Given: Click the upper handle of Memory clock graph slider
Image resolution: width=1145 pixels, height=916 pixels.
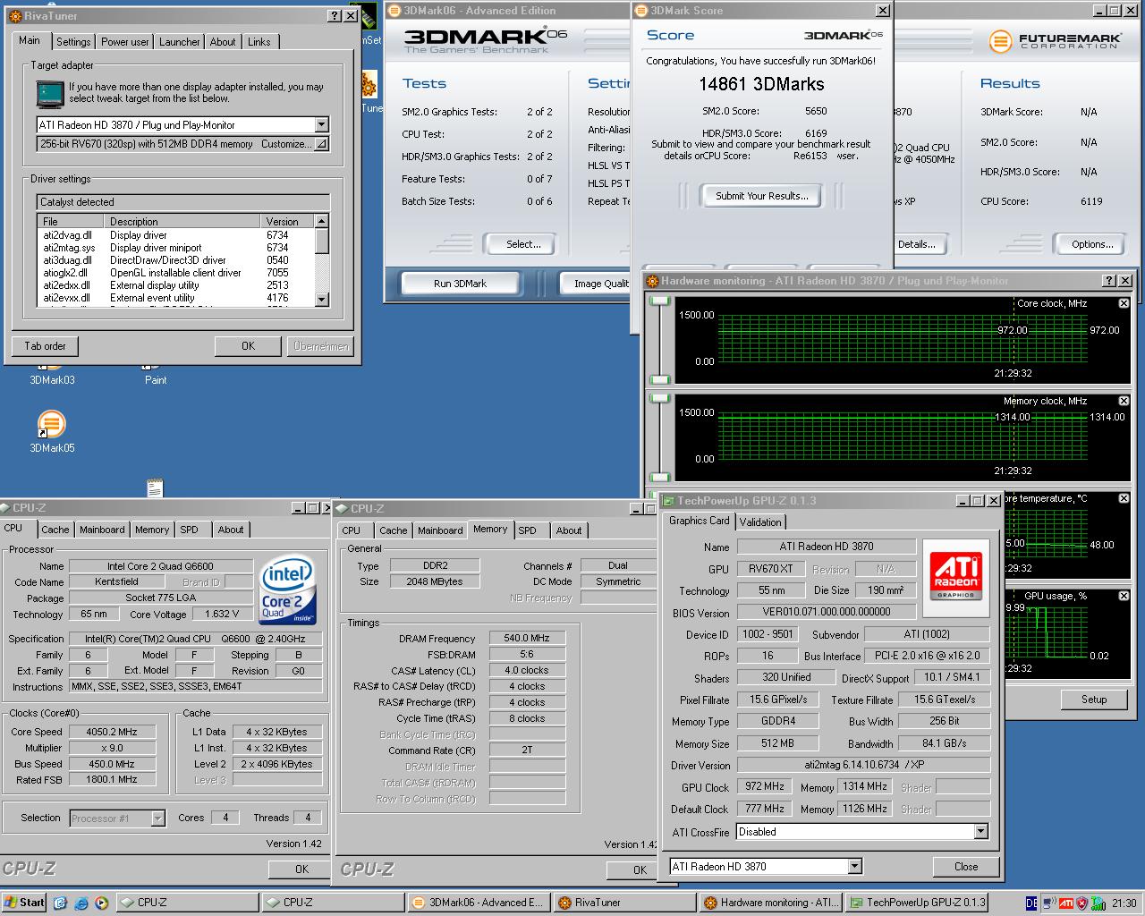Looking at the screenshot, I should pyautogui.click(x=660, y=398).
